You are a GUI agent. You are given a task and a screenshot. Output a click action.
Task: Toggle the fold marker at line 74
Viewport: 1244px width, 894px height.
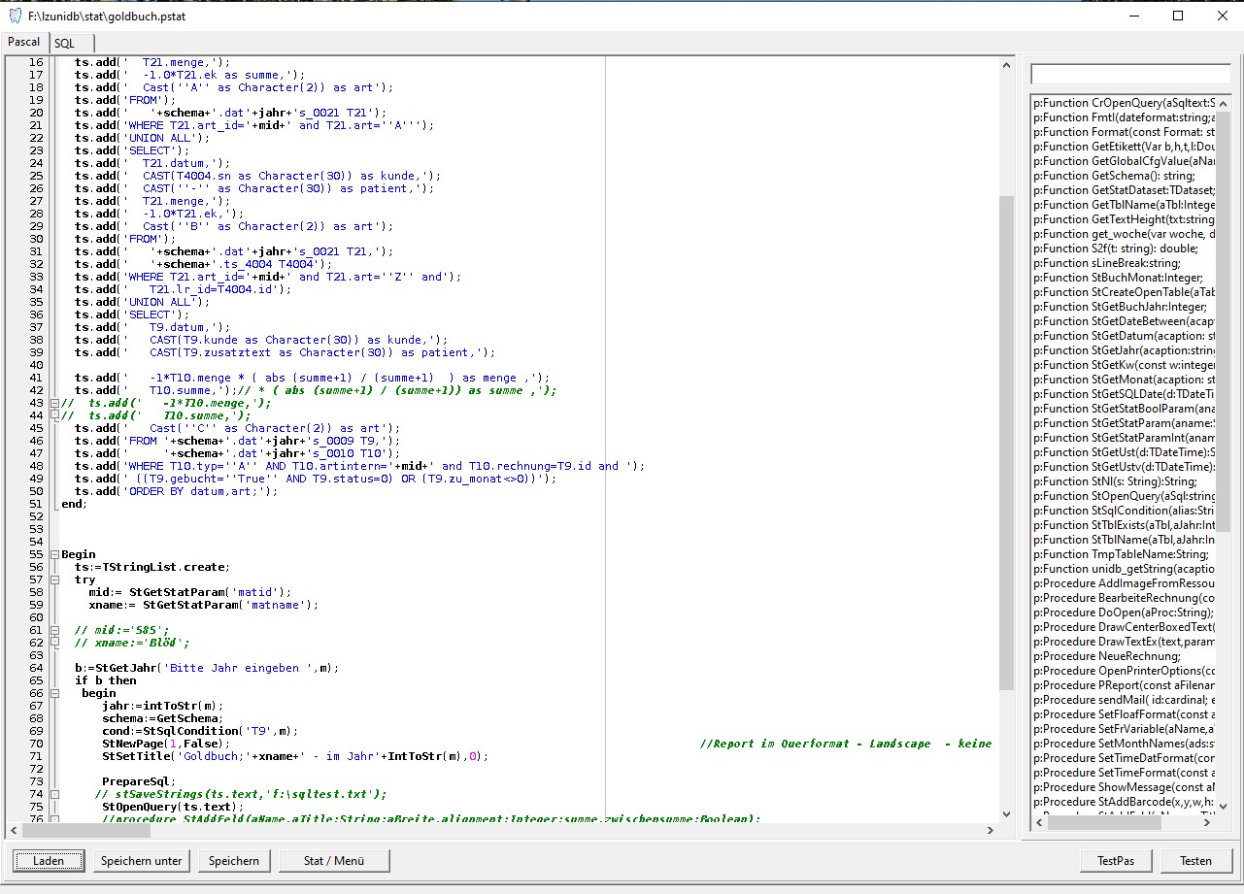coord(54,794)
